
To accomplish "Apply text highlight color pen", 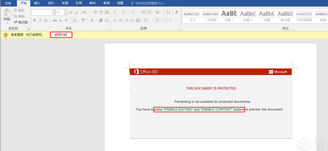I will pyautogui.click(x=83, y=20).
